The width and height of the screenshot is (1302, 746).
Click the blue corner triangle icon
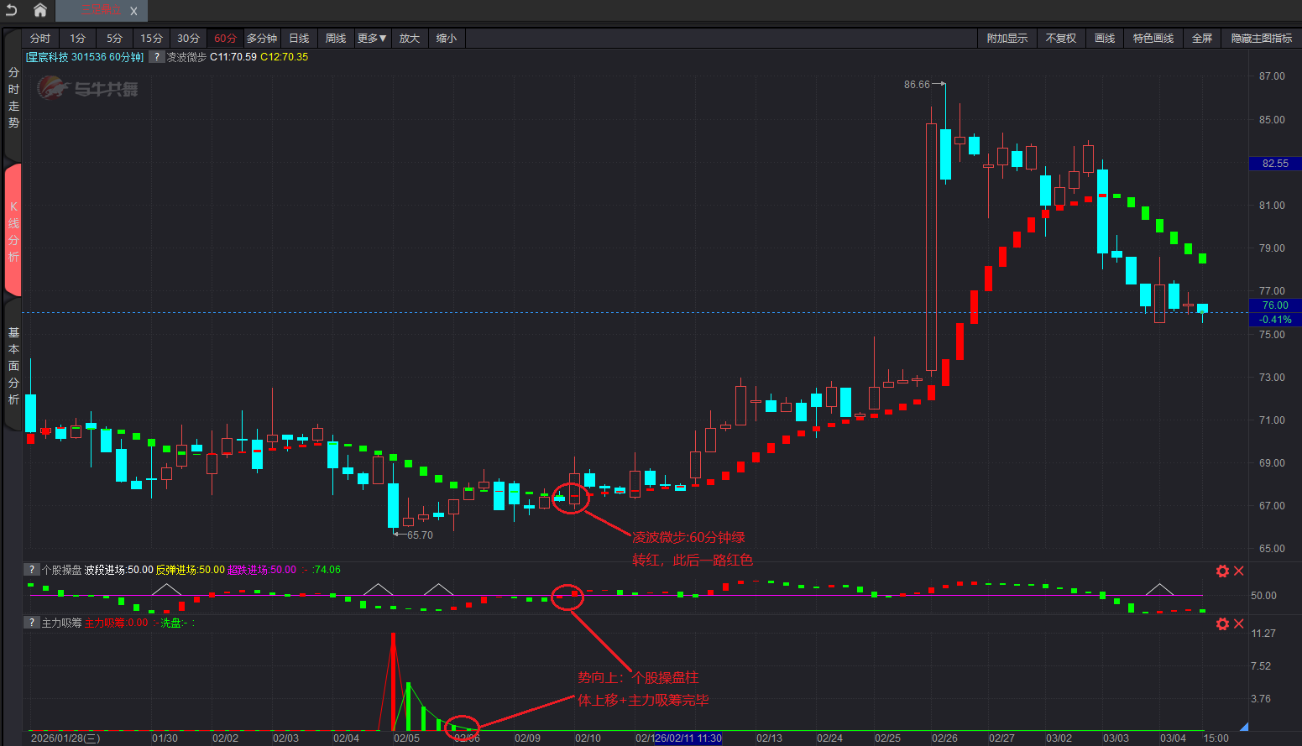click(1244, 726)
